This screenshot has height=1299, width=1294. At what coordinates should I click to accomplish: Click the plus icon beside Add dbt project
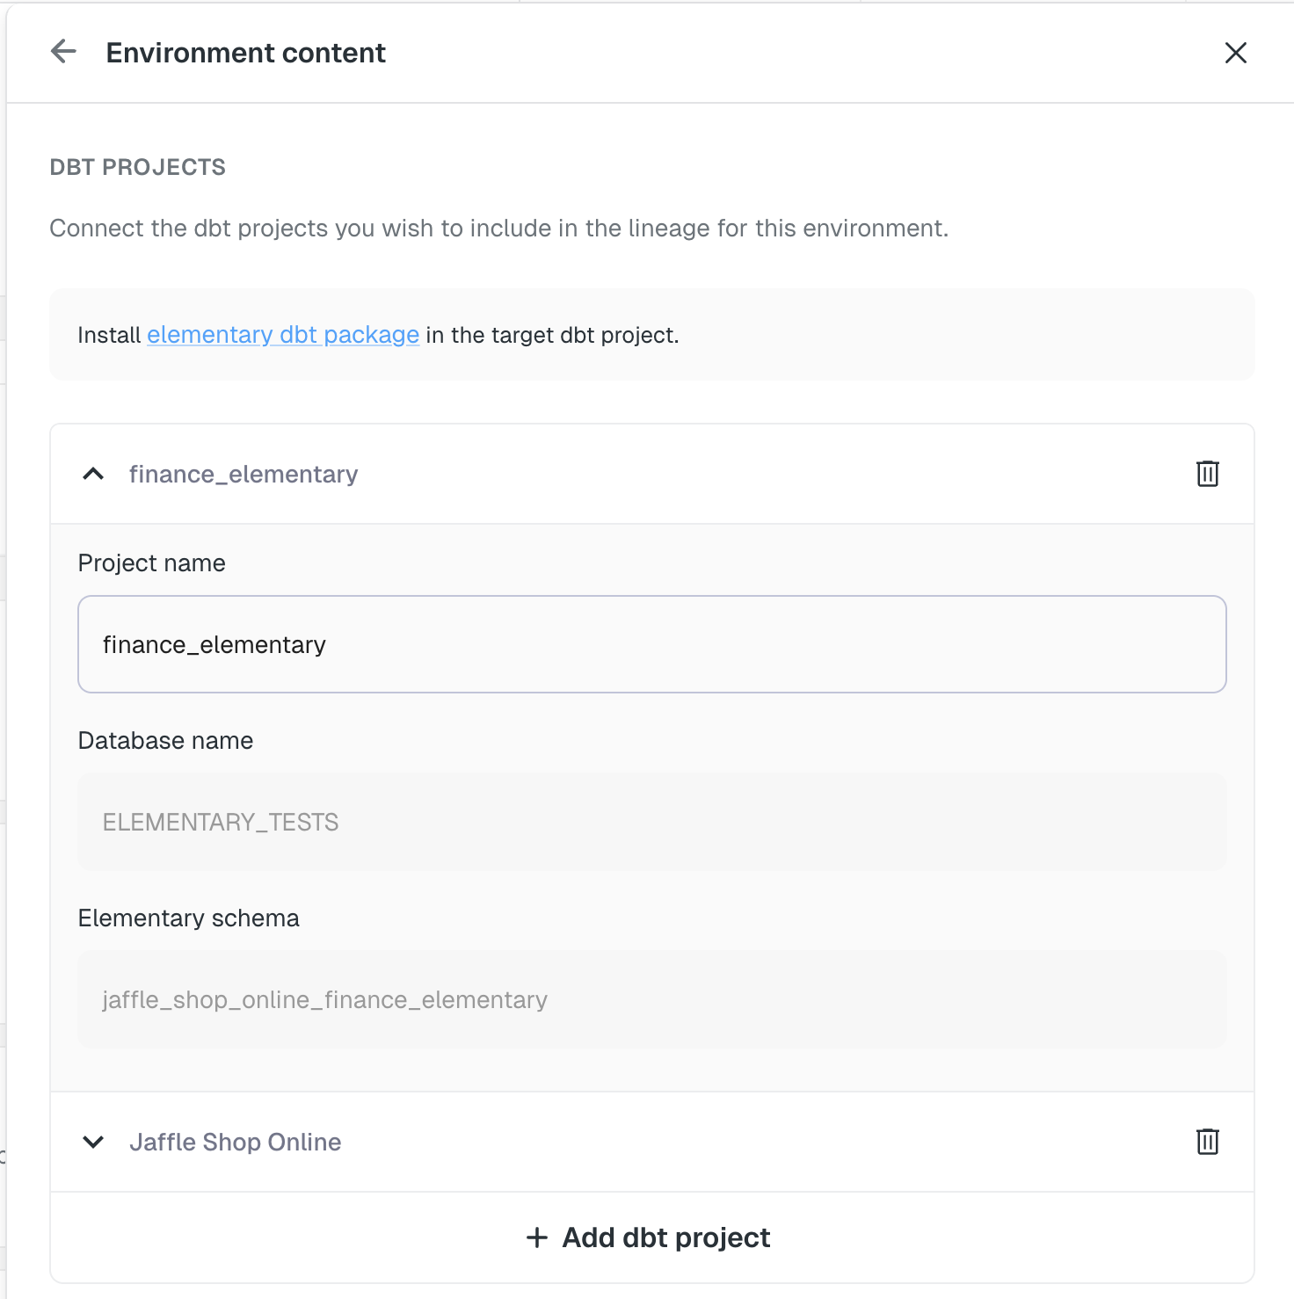point(537,1237)
